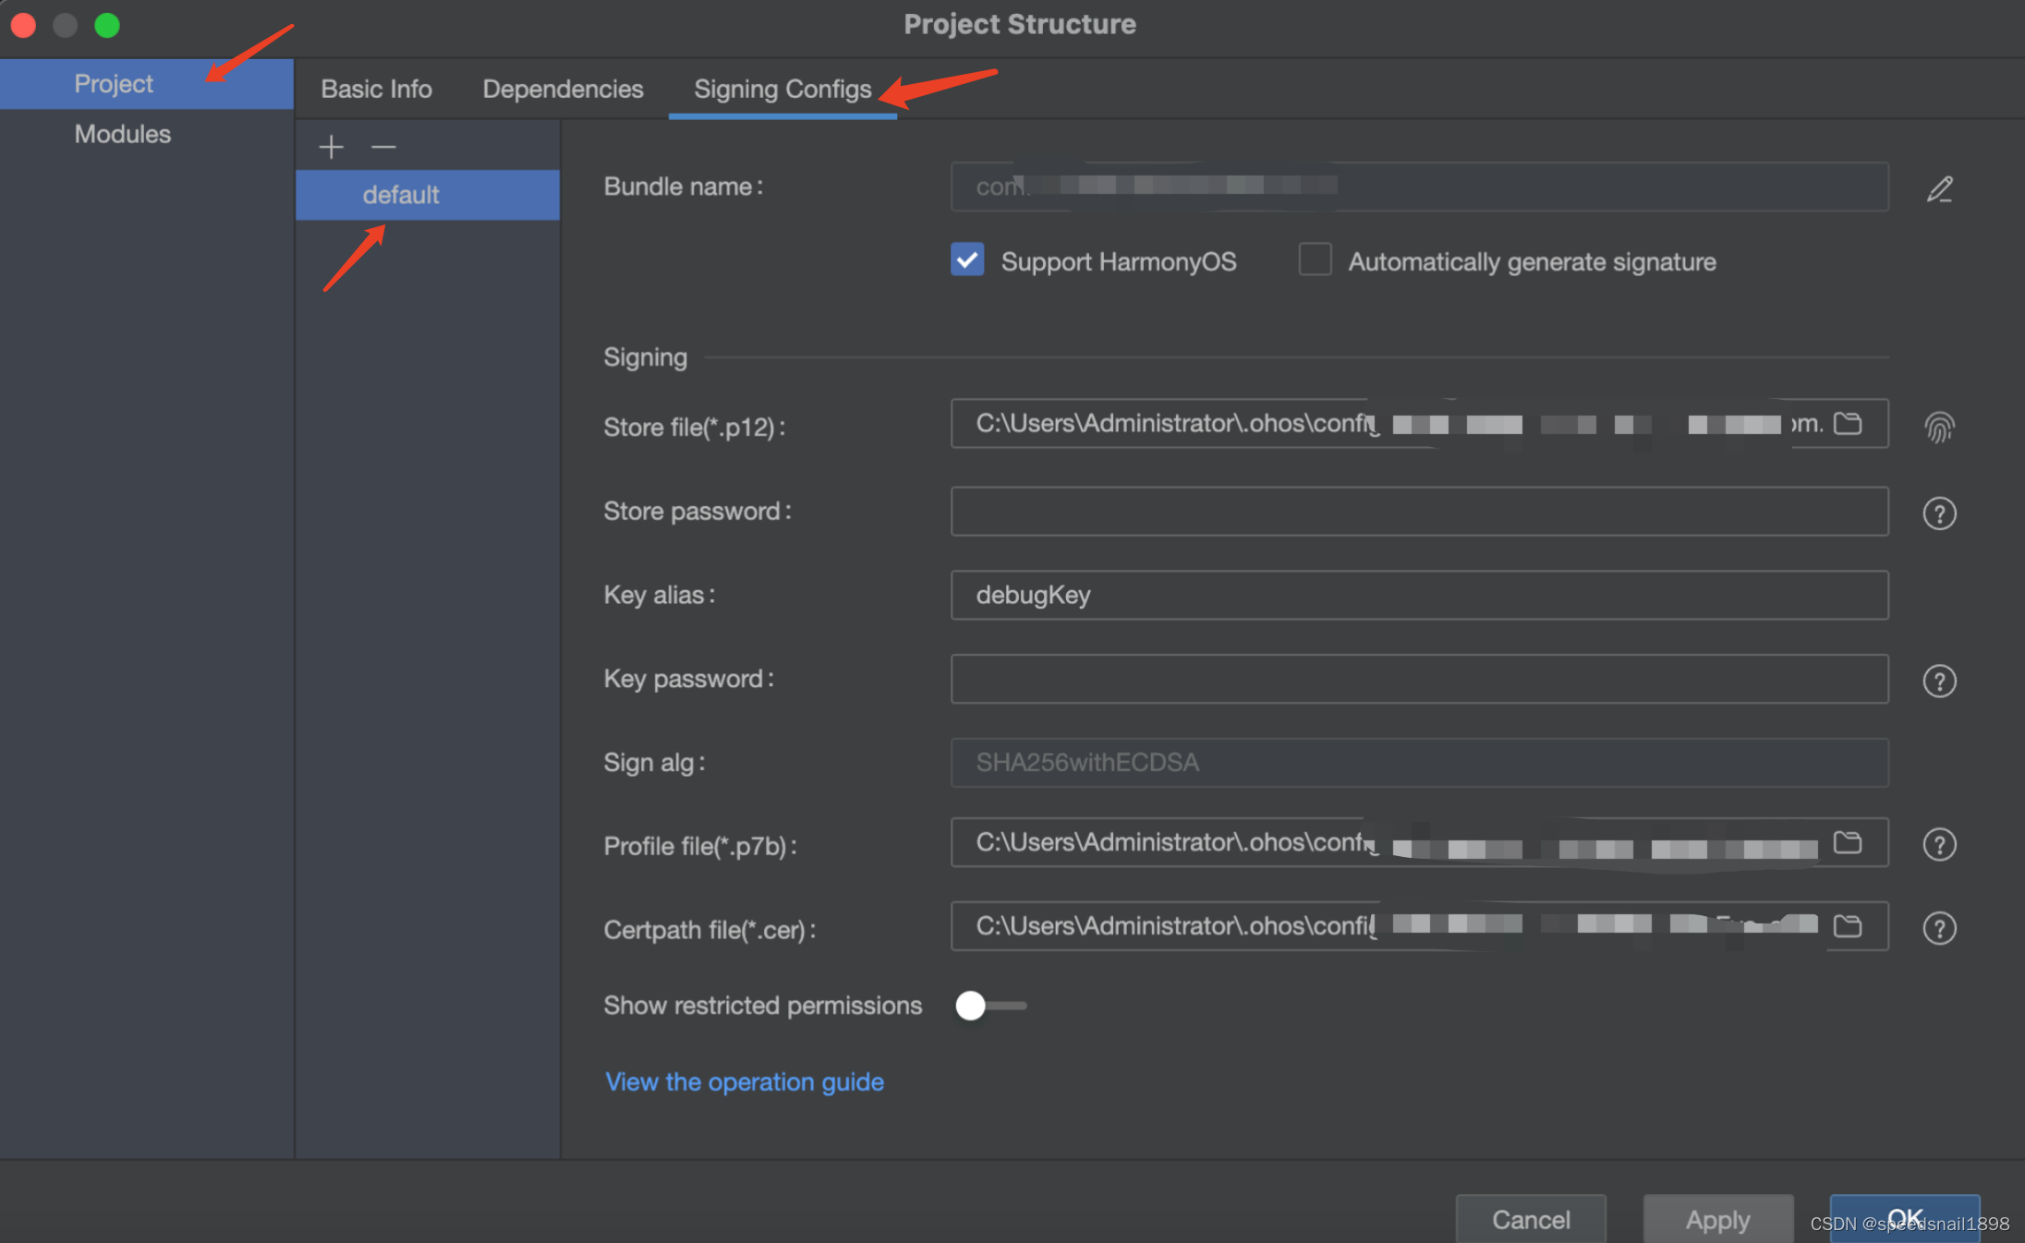
Task: Select Modules in the left sidebar
Action: 122,134
